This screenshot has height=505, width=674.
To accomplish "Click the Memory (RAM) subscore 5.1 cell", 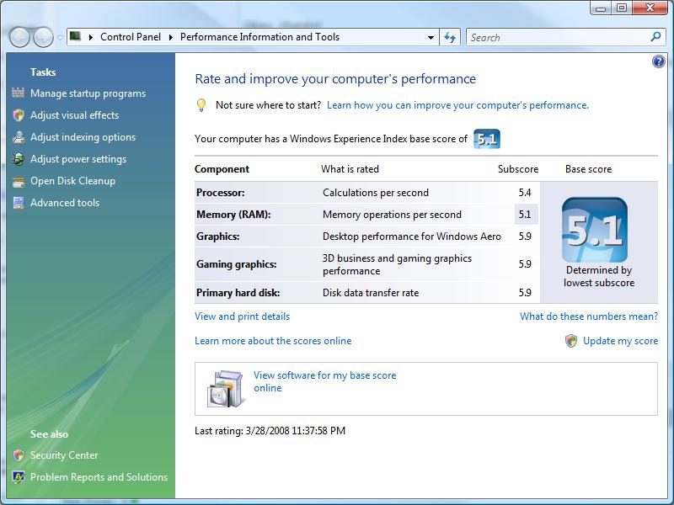I will pyautogui.click(x=525, y=215).
